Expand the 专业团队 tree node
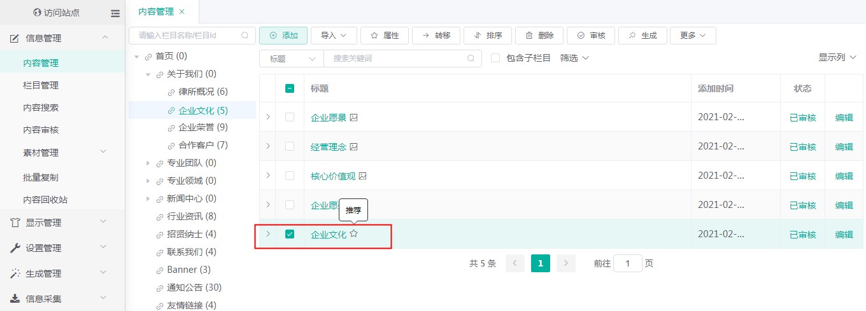The image size is (866, 311). [148, 163]
